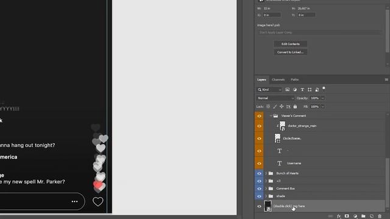This screenshot has height=219, width=390.
Task: Click the Y position input field
Action: point(306,15)
